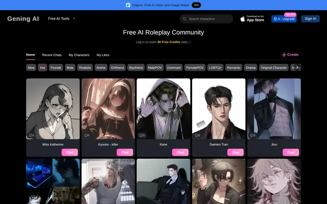Viewport: 327px width, 204px height.
Task: Select the Female filter tag
Action: tap(56, 67)
